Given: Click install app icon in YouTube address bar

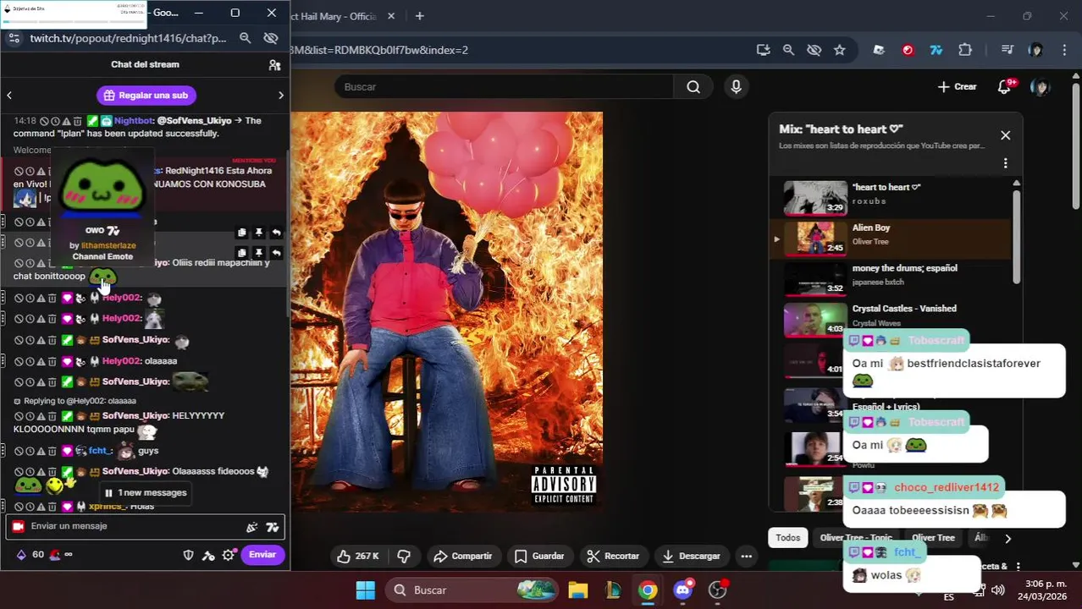Looking at the screenshot, I should click(763, 50).
